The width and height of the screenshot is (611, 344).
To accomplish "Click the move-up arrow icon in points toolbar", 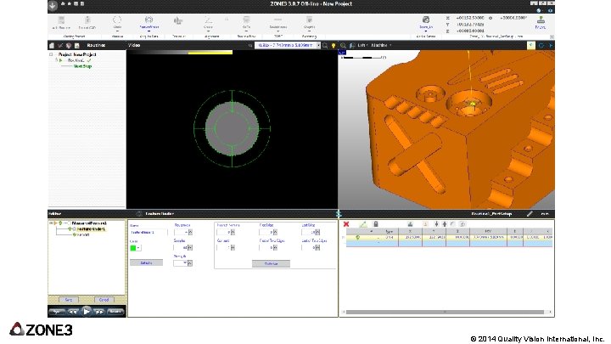I will 444,224.
